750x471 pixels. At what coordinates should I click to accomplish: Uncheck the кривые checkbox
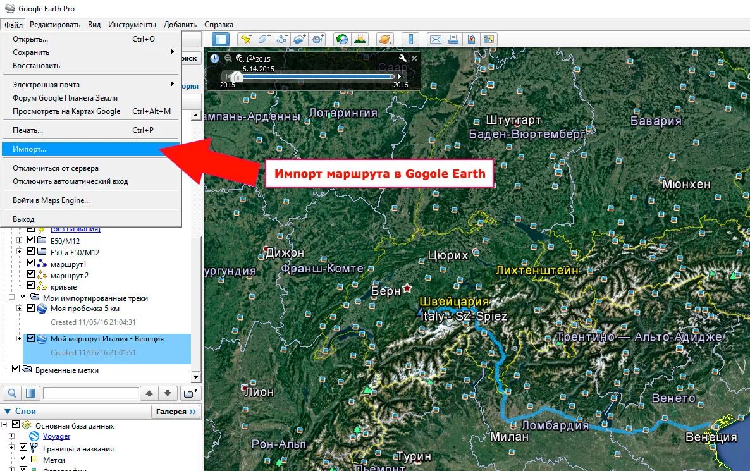pos(31,286)
